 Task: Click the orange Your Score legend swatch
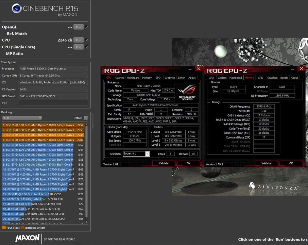coord(4,228)
